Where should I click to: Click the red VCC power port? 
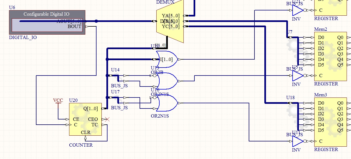tap(58, 101)
